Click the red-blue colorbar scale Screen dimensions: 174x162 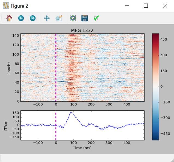pyautogui.click(x=155, y=86)
